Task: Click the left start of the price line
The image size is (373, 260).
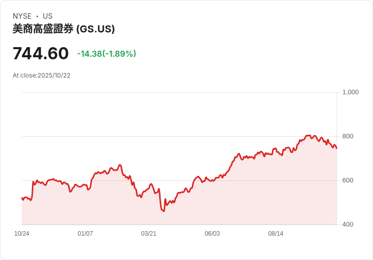Action: pyautogui.click(x=22, y=198)
